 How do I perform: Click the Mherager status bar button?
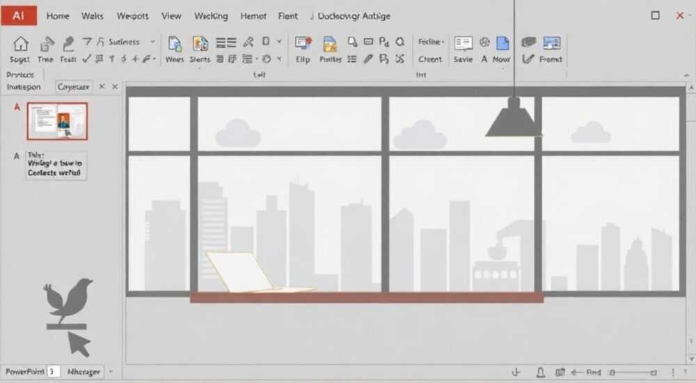tap(84, 372)
